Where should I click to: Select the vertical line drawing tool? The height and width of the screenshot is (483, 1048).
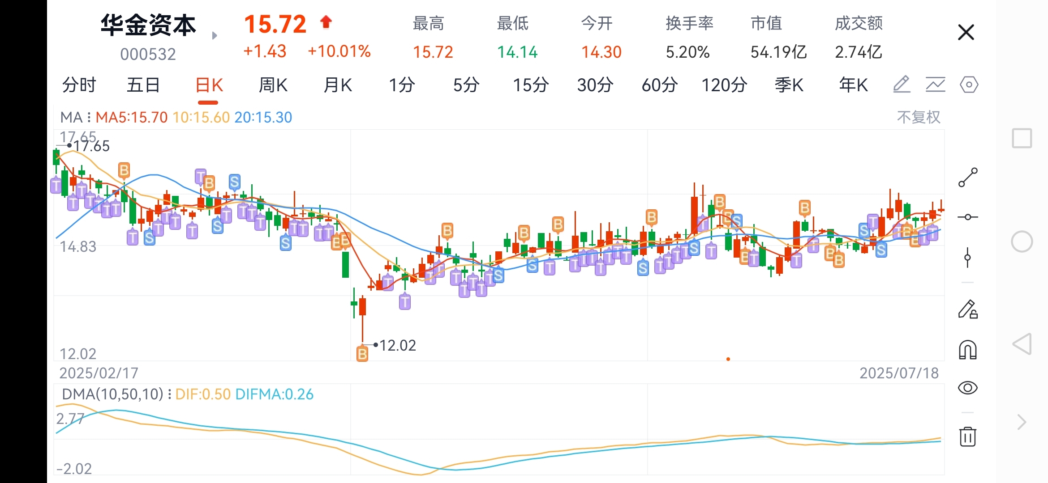pos(968,258)
